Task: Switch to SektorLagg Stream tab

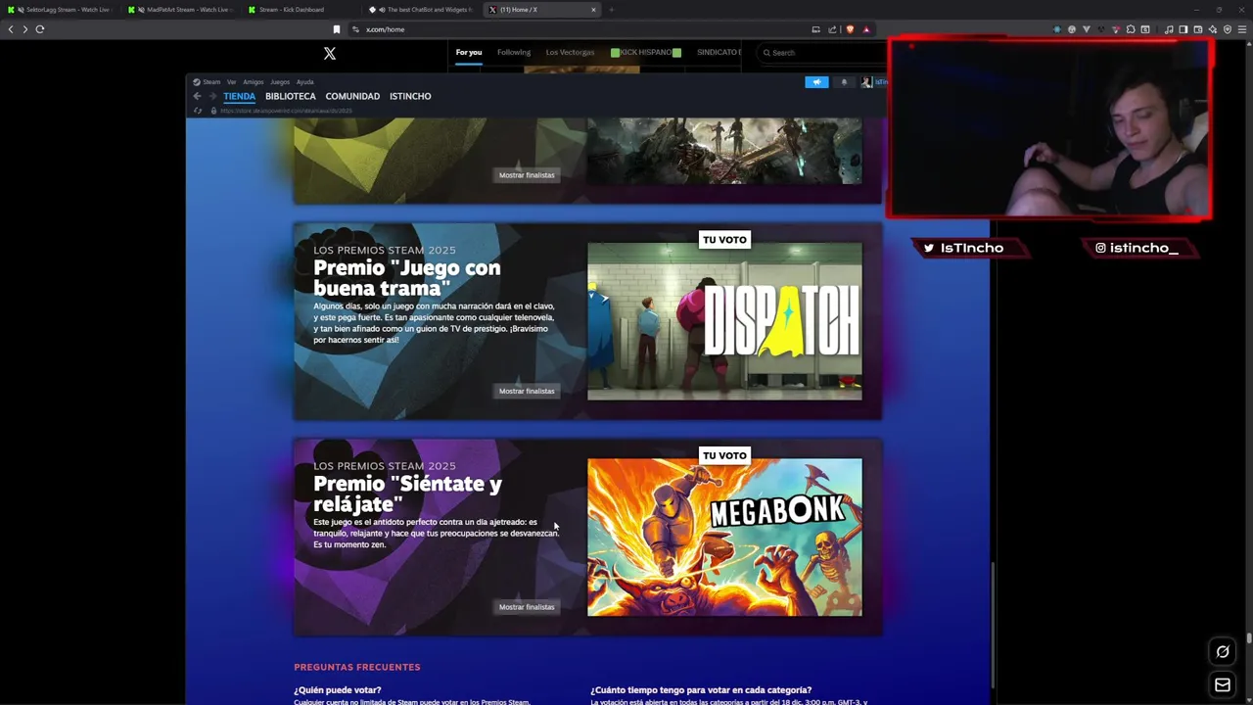Action: tap(59, 10)
